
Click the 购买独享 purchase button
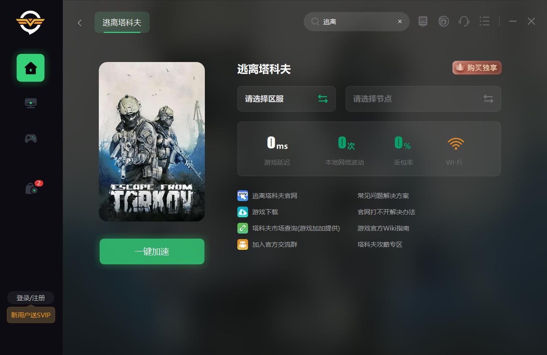(x=477, y=68)
